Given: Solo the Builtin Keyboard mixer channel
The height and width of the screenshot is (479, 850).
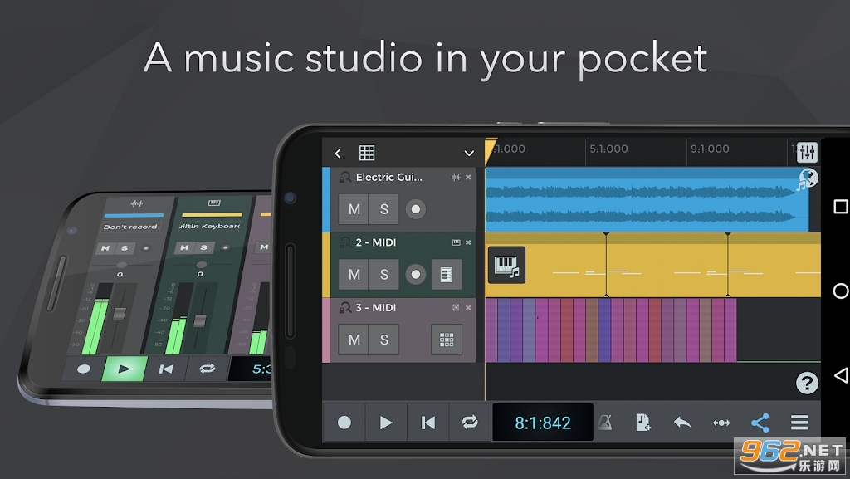Looking at the screenshot, I should coord(204,247).
